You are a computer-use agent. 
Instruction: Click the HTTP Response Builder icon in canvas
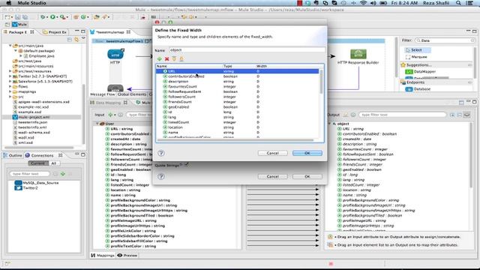tap(358, 54)
